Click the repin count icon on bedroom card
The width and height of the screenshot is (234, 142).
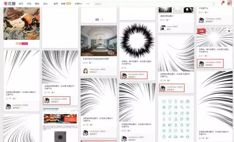click(85, 63)
